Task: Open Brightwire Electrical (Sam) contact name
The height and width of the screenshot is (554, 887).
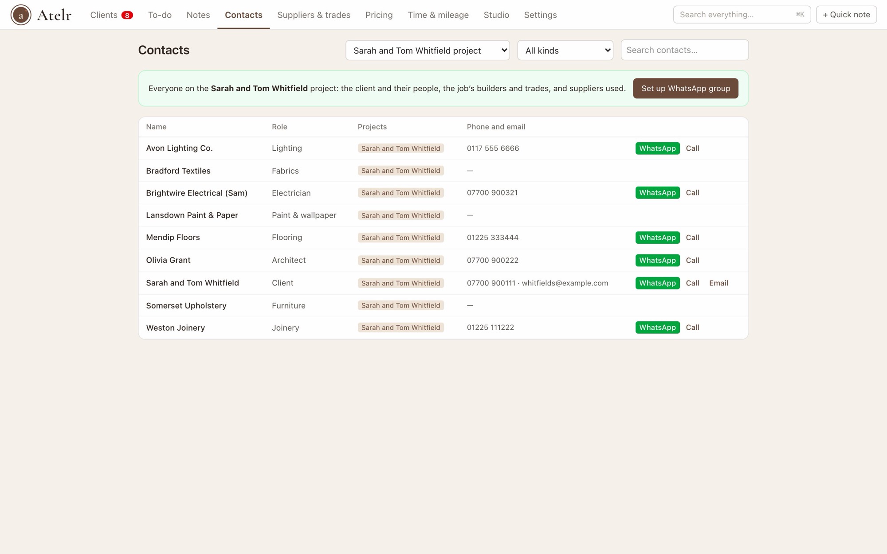Action: 196,193
